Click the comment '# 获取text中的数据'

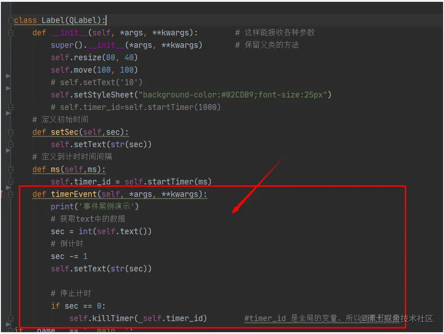coord(88,219)
